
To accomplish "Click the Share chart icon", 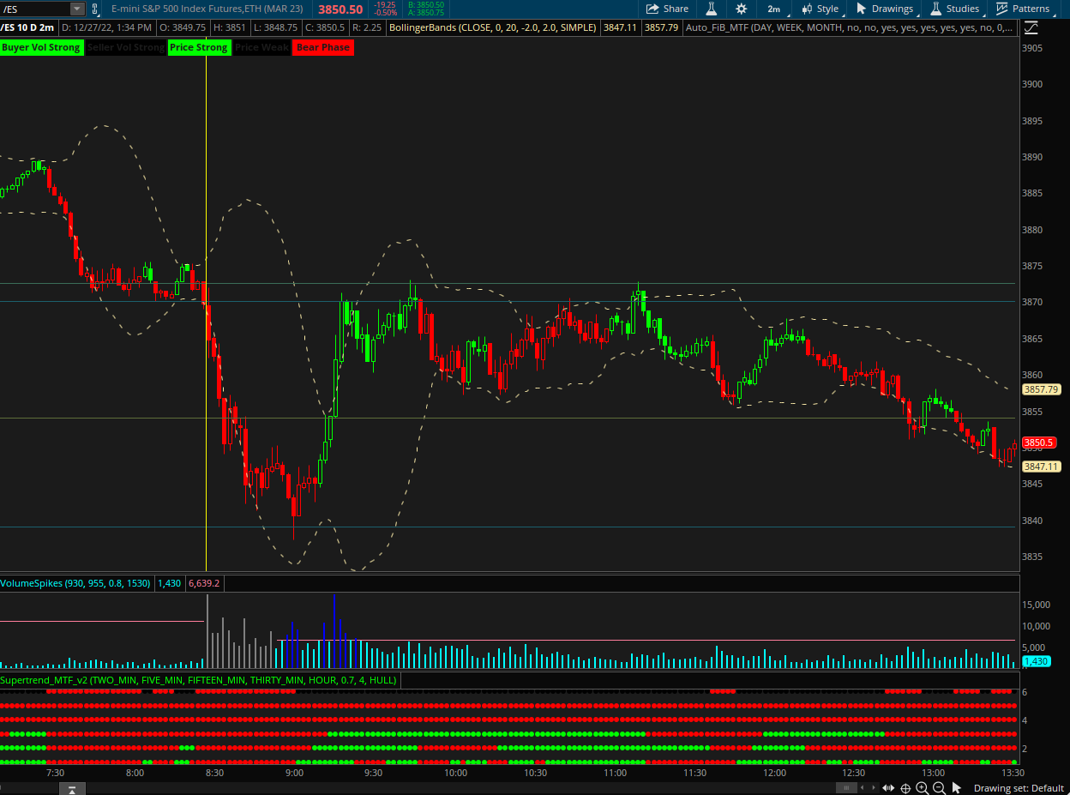I will (667, 9).
